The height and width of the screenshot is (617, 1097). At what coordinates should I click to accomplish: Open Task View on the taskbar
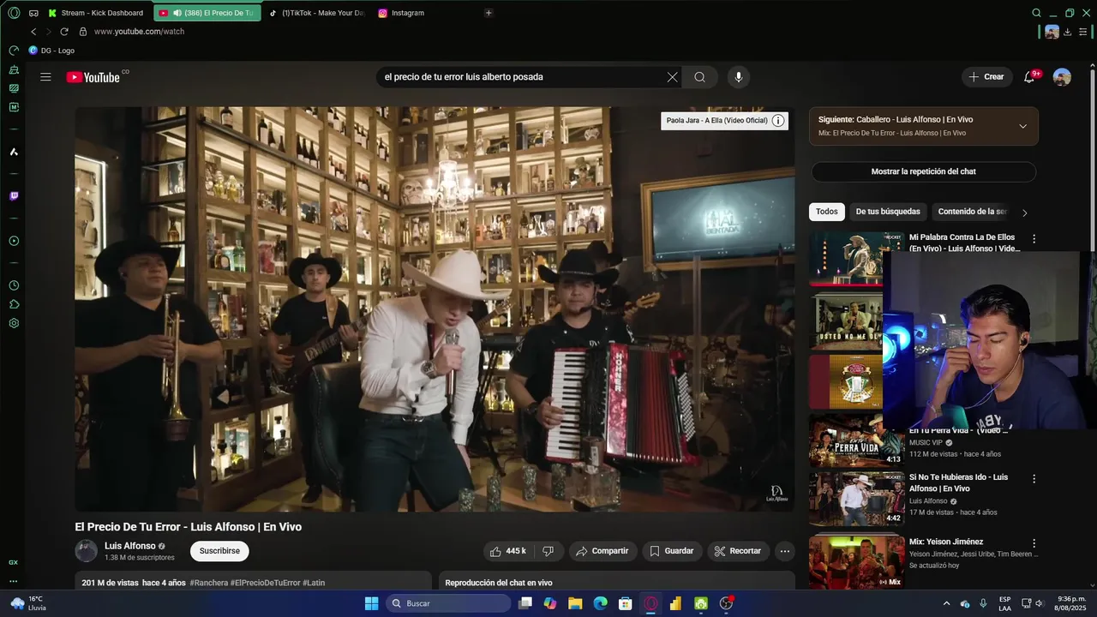[525, 603]
